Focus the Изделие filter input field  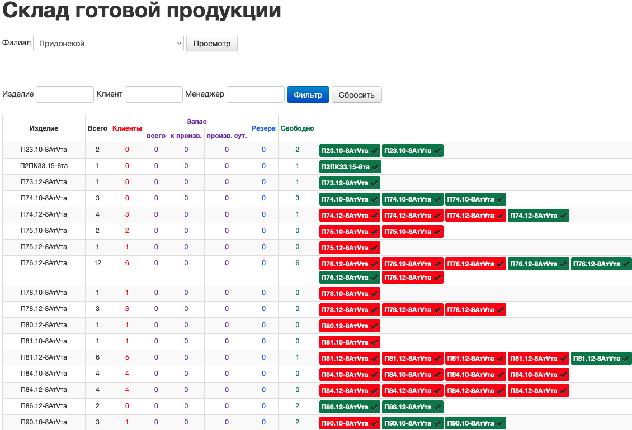click(x=65, y=94)
